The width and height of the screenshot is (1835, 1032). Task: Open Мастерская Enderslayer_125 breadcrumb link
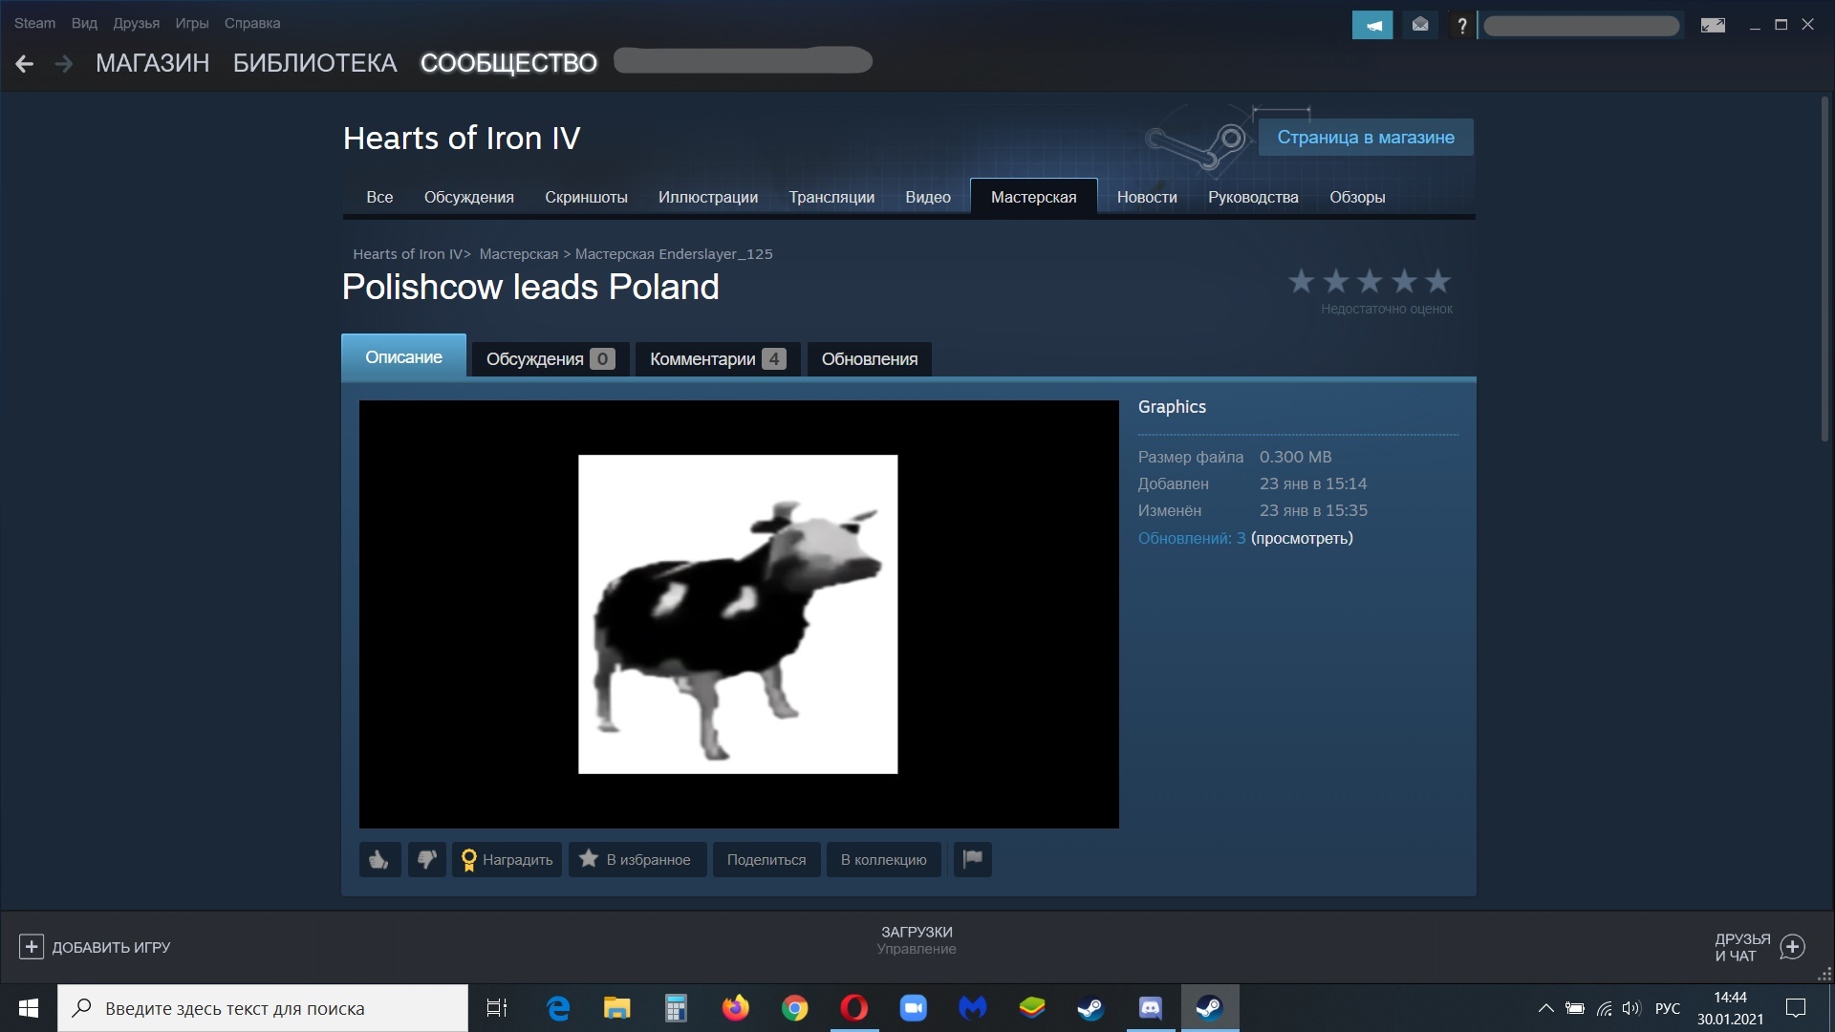point(673,254)
